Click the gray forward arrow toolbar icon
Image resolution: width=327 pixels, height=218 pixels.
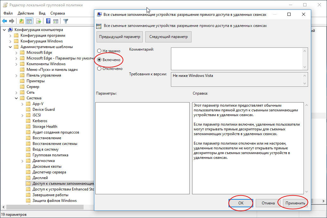12,21
